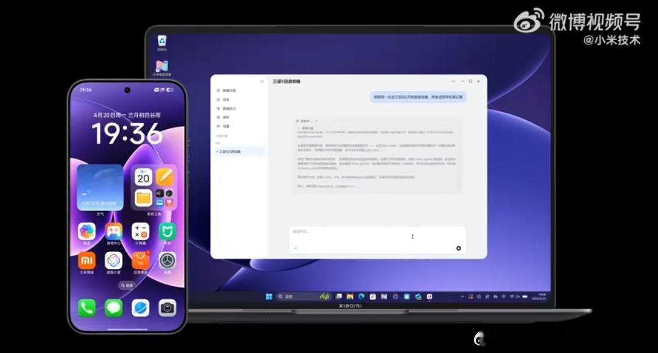Open the third sidebar menu item with funnel icon
The height and width of the screenshot is (353, 658).
coord(227,108)
